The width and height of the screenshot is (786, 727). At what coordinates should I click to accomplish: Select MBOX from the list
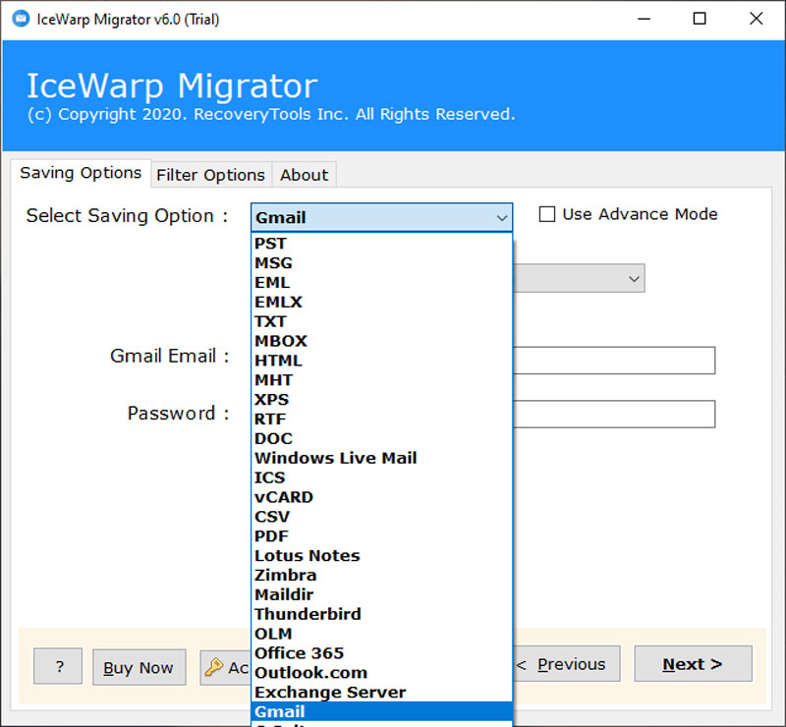(381, 341)
